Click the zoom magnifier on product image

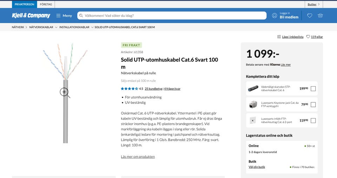coord(64,92)
